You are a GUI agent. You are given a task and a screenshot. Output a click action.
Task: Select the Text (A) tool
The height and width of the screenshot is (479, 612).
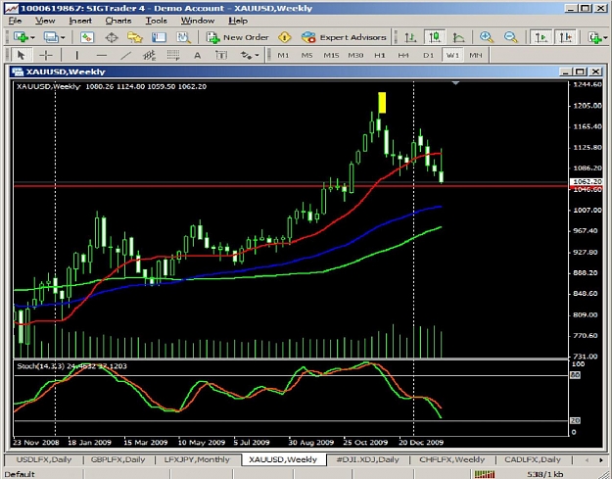pyautogui.click(x=198, y=55)
